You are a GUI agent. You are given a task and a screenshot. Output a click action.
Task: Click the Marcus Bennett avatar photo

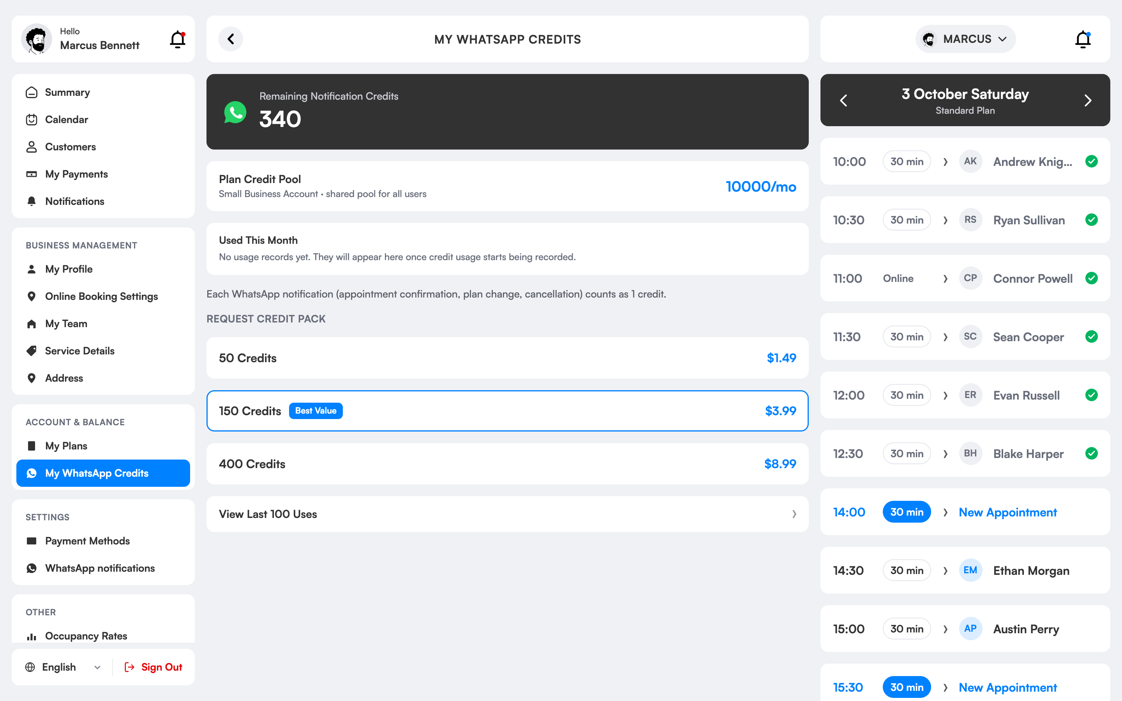click(x=37, y=39)
